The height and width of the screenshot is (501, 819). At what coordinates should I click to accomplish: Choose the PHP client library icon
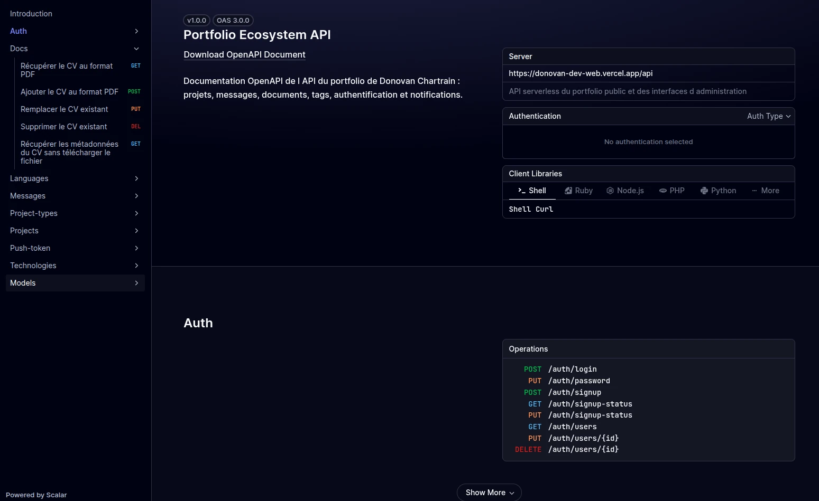(x=662, y=191)
